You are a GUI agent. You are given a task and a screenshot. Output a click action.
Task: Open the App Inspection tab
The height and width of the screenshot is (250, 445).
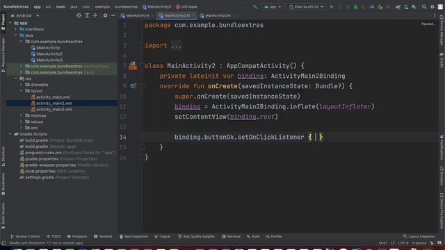click(133, 236)
